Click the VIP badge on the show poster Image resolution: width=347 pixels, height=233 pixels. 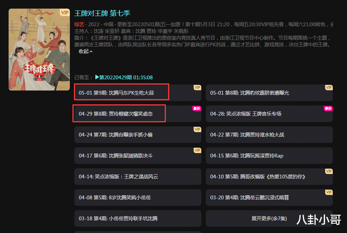(65, 13)
